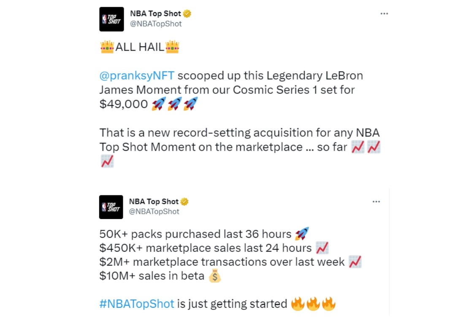The image size is (466, 320).
Task: Click the rocket emoji after 'last 36 hours'
Action: [302, 234]
